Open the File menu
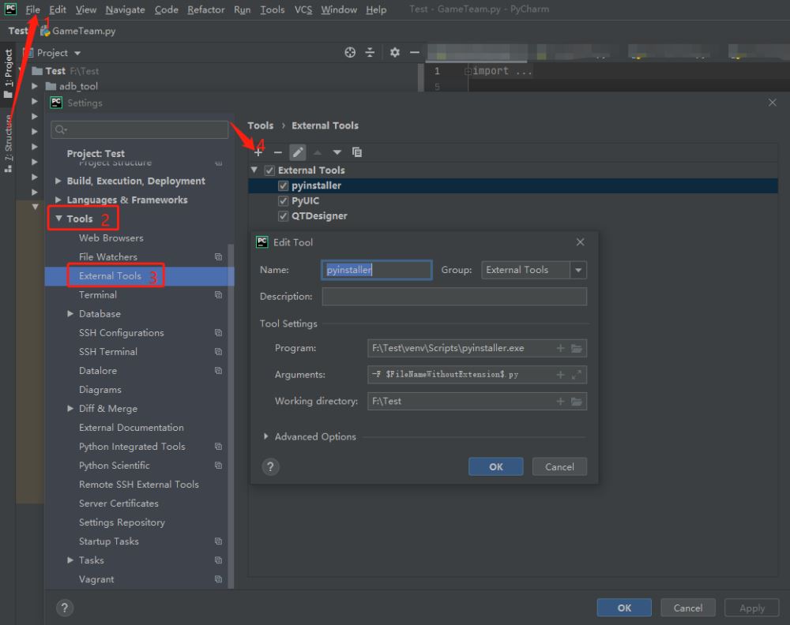790x625 pixels. pos(32,9)
